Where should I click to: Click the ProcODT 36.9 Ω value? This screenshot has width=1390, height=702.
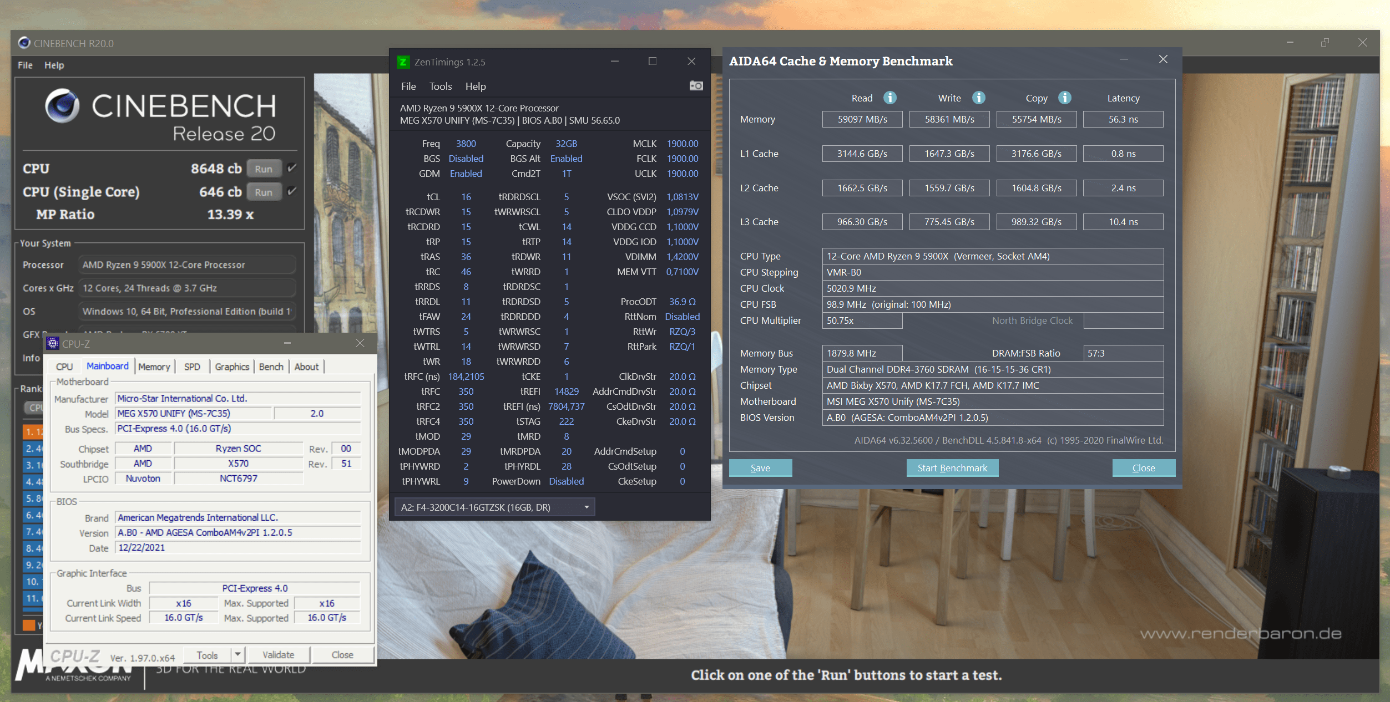tap(683, 302)
